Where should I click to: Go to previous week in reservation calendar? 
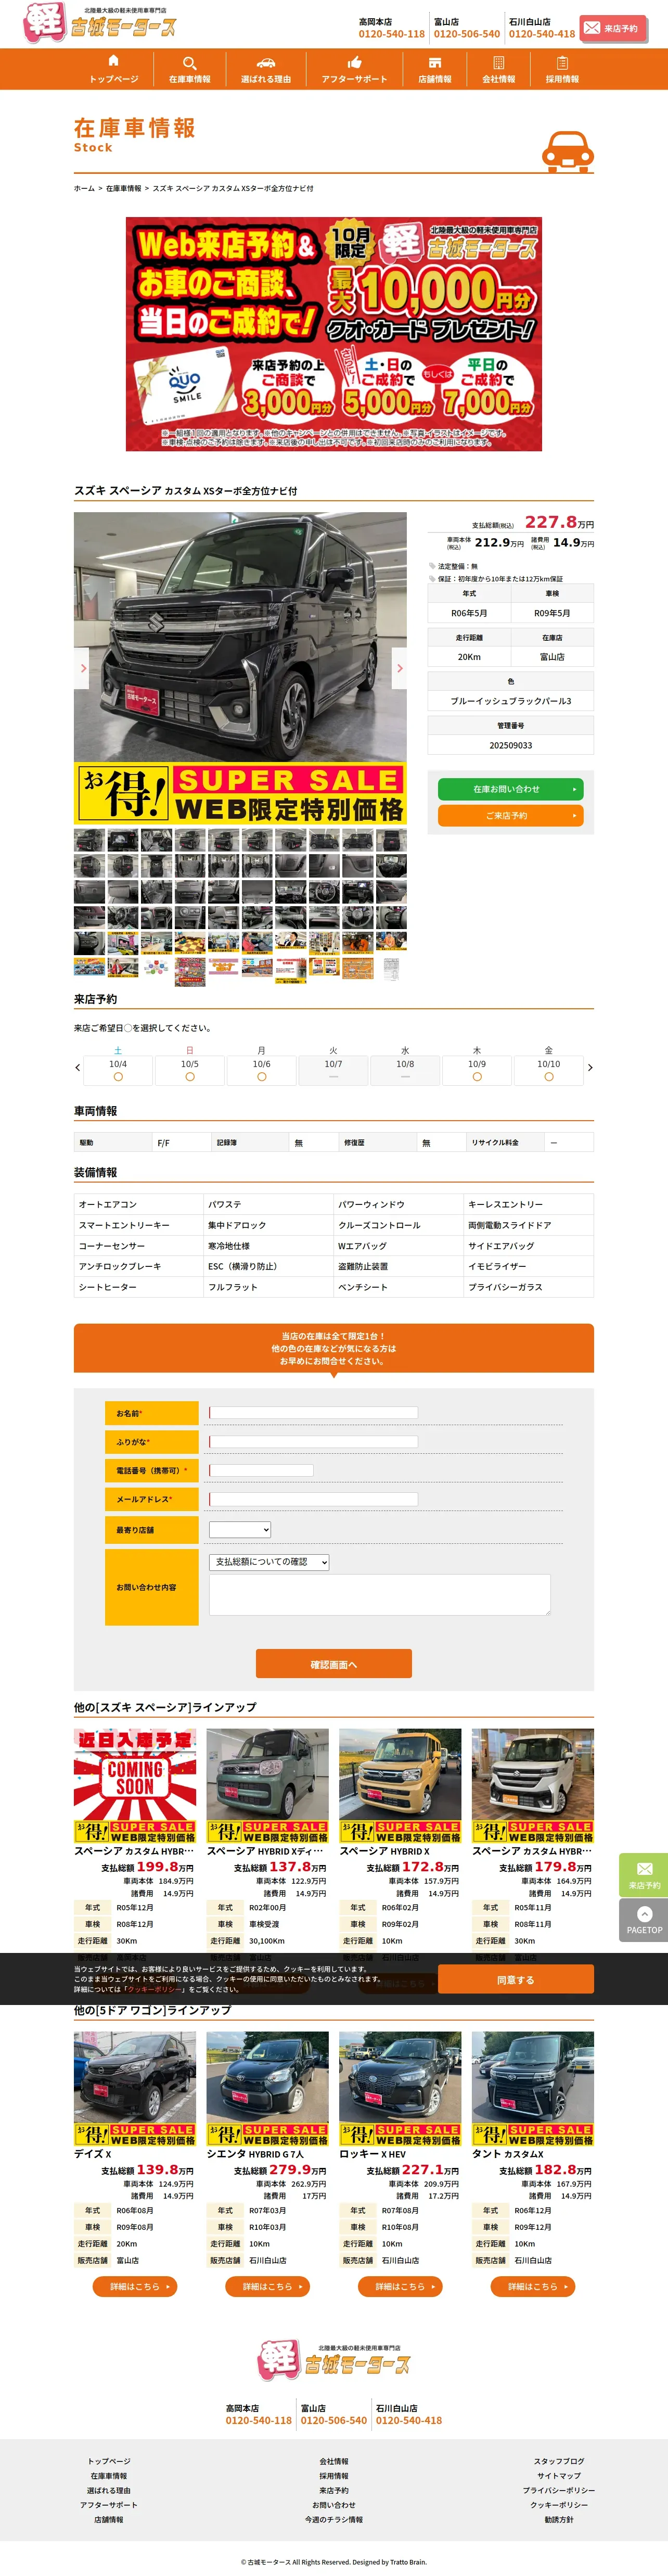tap(78, 1068)
